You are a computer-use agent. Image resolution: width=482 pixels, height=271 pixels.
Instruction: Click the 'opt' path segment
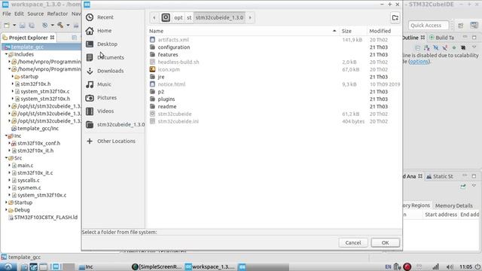[178, 17]
